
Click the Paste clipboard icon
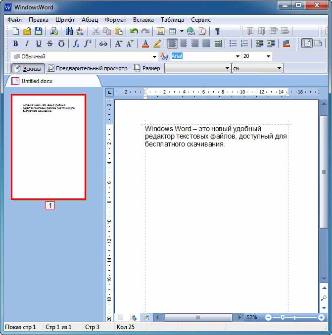118,31
